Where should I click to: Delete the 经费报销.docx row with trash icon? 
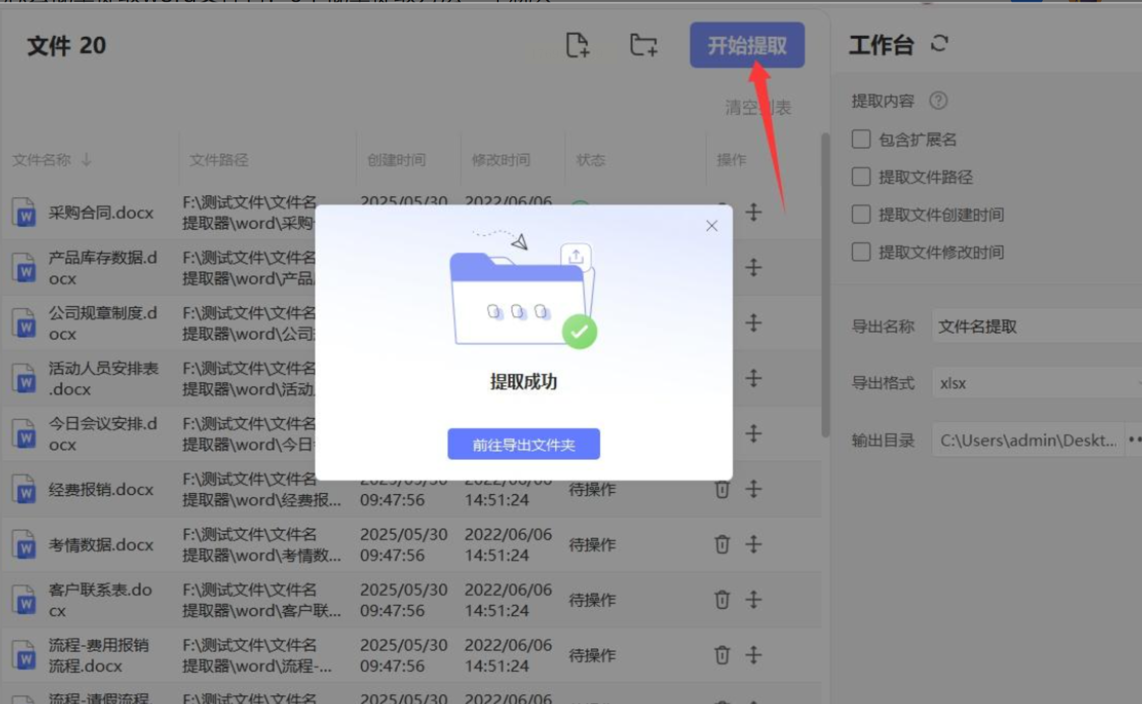tap(722, 489)
